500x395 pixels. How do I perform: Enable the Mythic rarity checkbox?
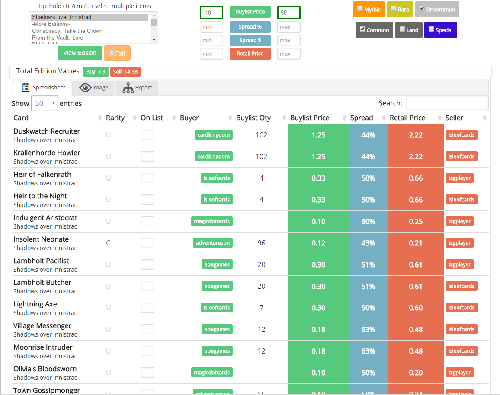click(x=360, y=9)
